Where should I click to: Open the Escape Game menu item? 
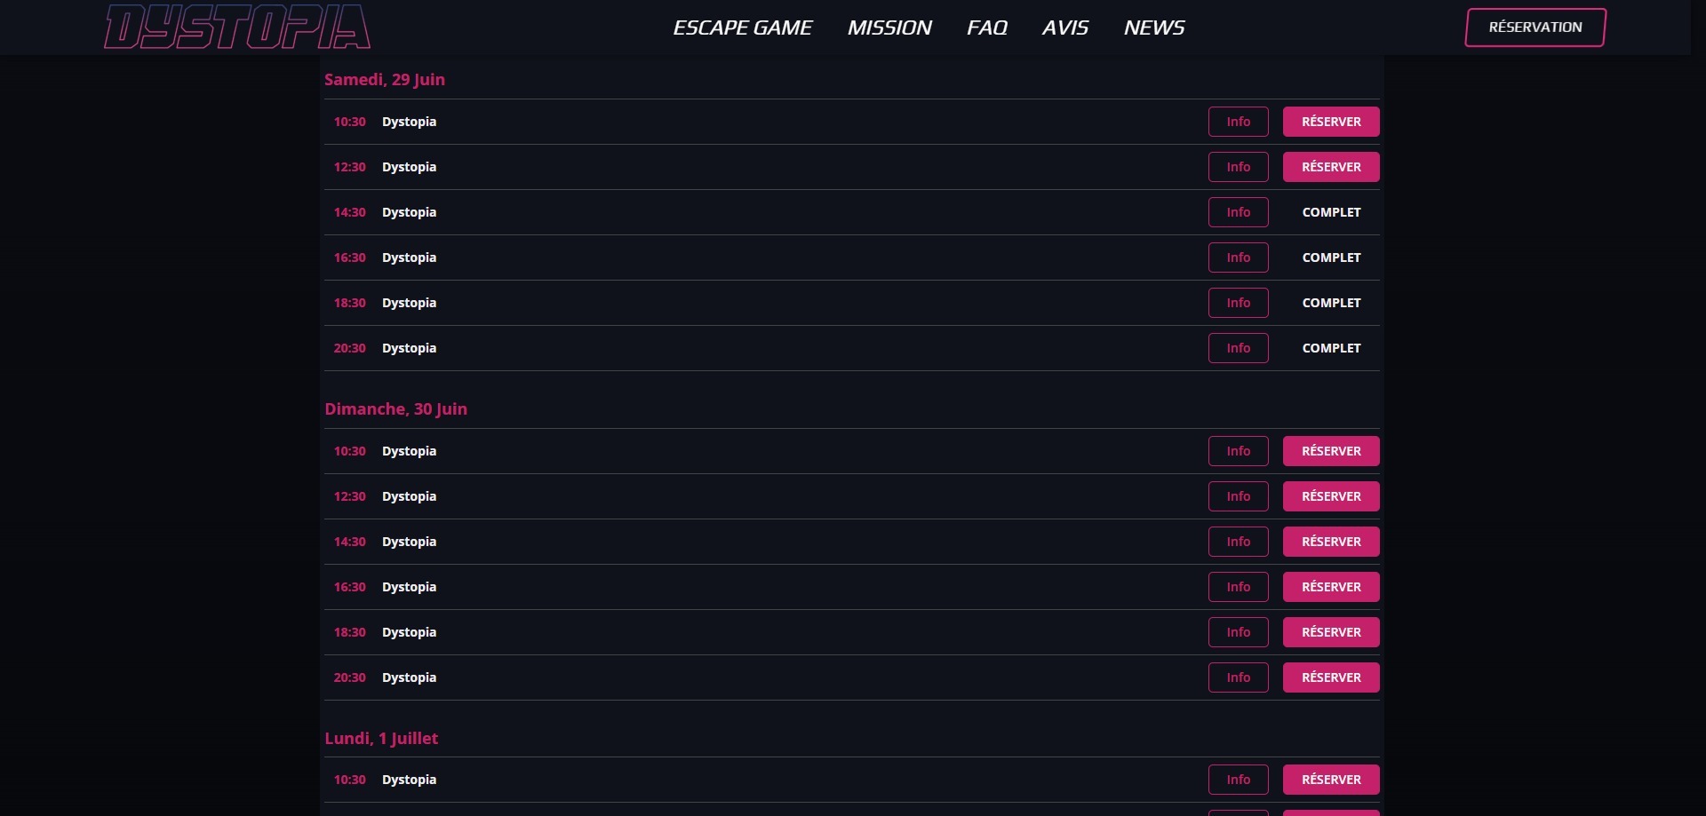(742, 28)
